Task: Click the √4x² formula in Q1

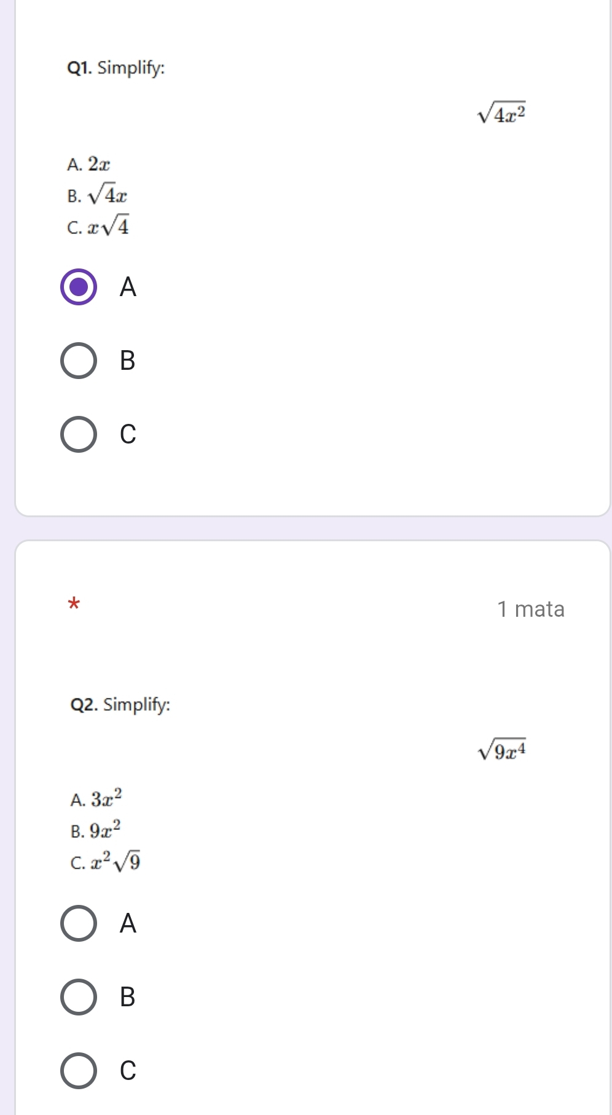Action: [501, 114]
